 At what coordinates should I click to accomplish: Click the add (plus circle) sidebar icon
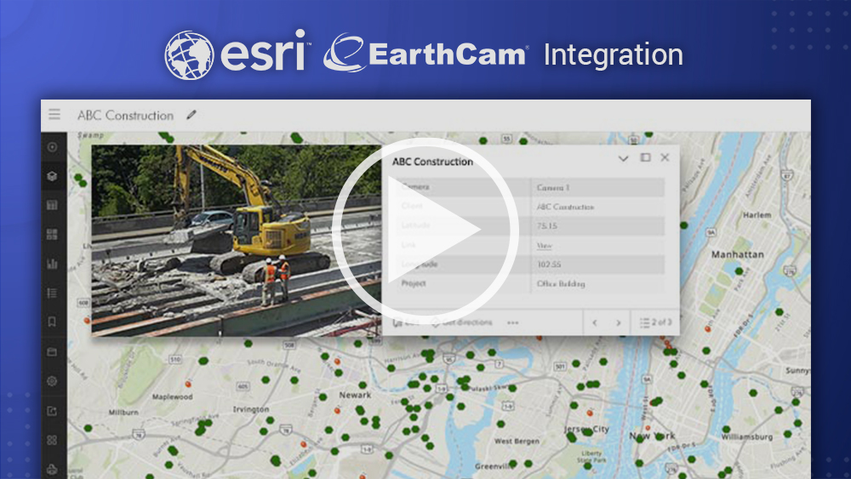click(52, 147)
